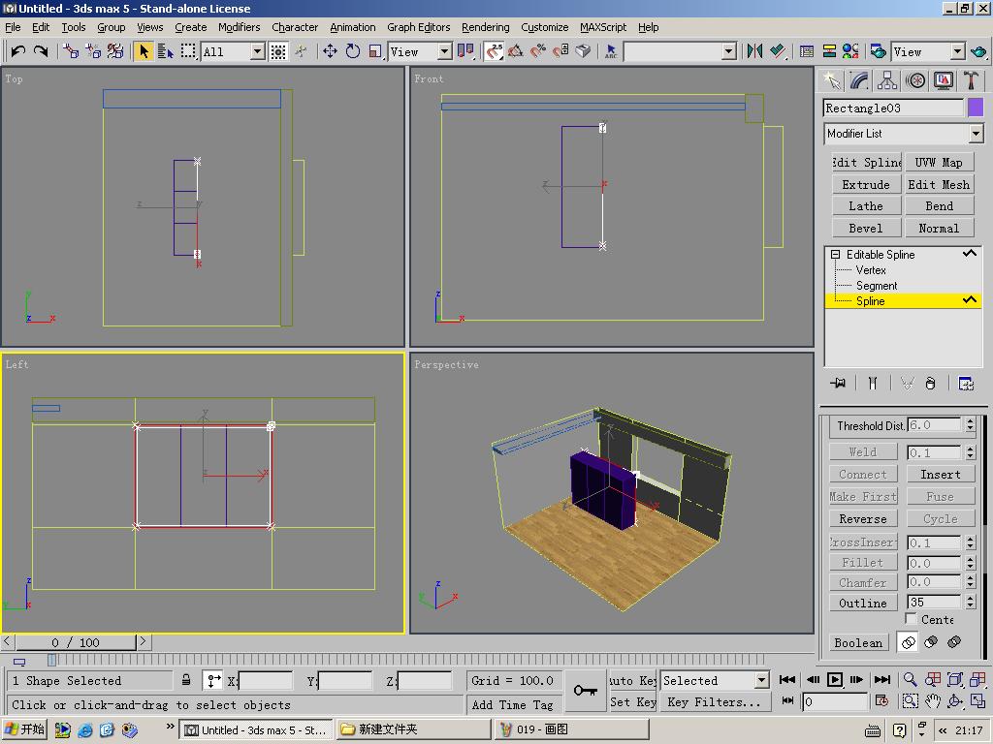Click the object color swatch

(976, 108)
